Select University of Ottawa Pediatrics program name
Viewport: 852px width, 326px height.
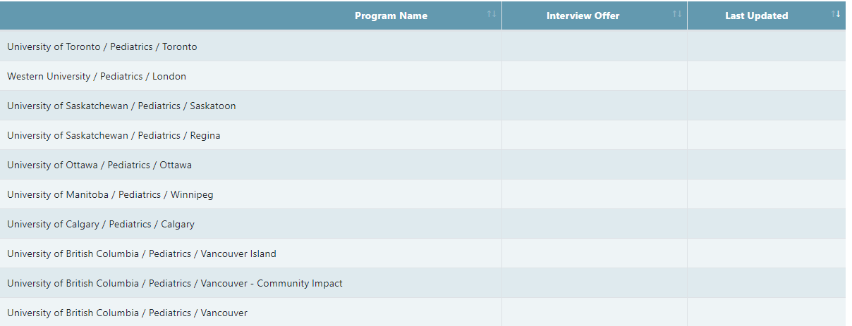coord(99,165)
